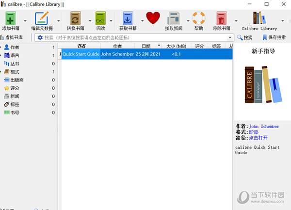Sort by Author (作者) column header
The height and width of the screenshot is (210, 291).
pos(117,46)
